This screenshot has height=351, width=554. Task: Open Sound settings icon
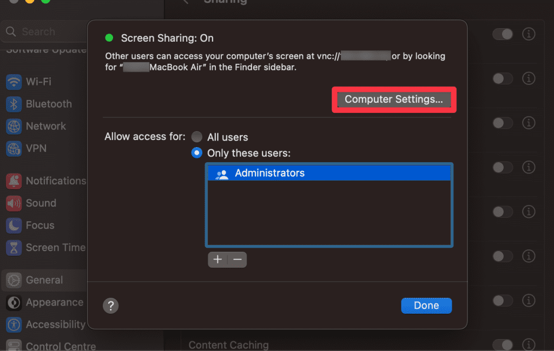(x=14, y=203)
